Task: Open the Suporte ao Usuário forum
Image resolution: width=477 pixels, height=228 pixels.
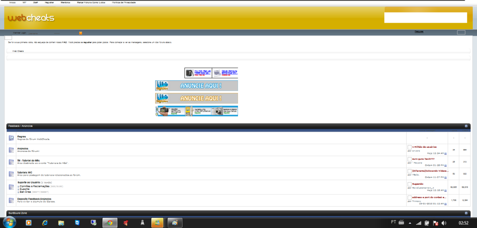Action: tap(28, 182)
